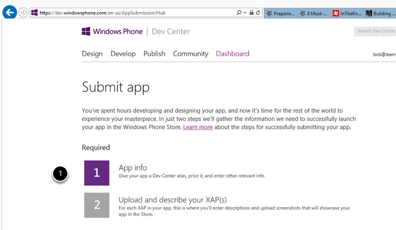The image size is (396, 230).
Task: Click the search magnifier in address bar
Action: pyautogui.click(x=239, y=13)
